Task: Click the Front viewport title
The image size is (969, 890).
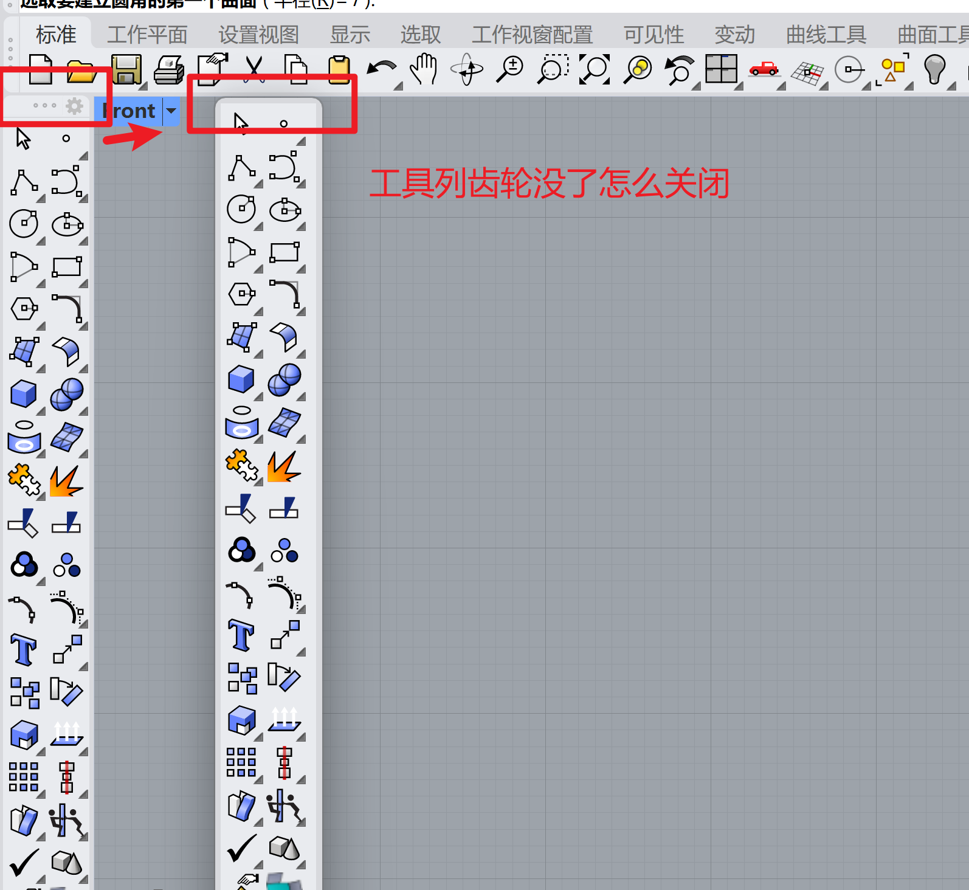Action: pyautogui.click(x=128, y=111)
